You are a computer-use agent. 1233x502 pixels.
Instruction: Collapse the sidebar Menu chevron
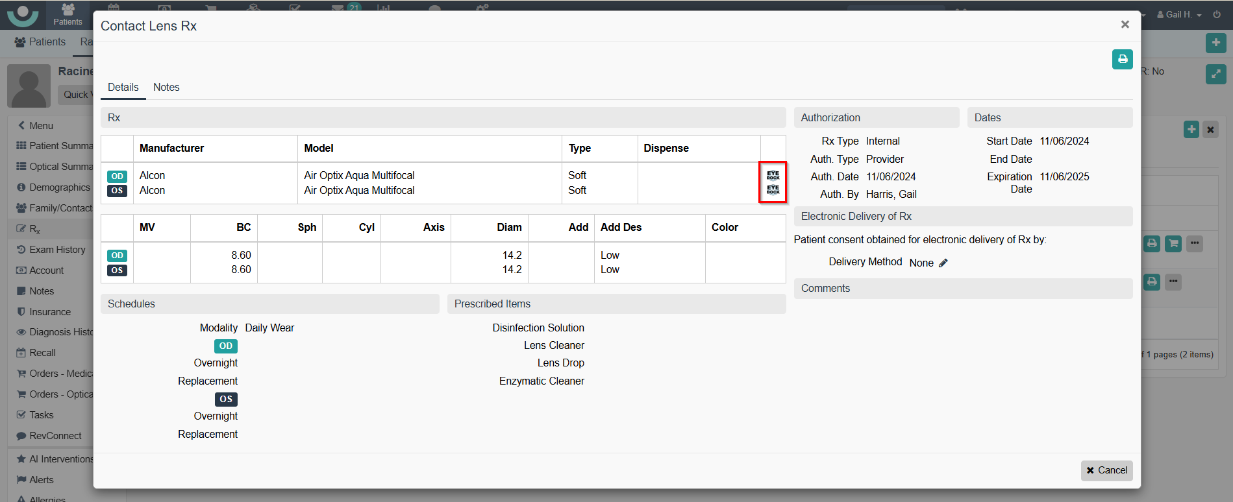22,125
